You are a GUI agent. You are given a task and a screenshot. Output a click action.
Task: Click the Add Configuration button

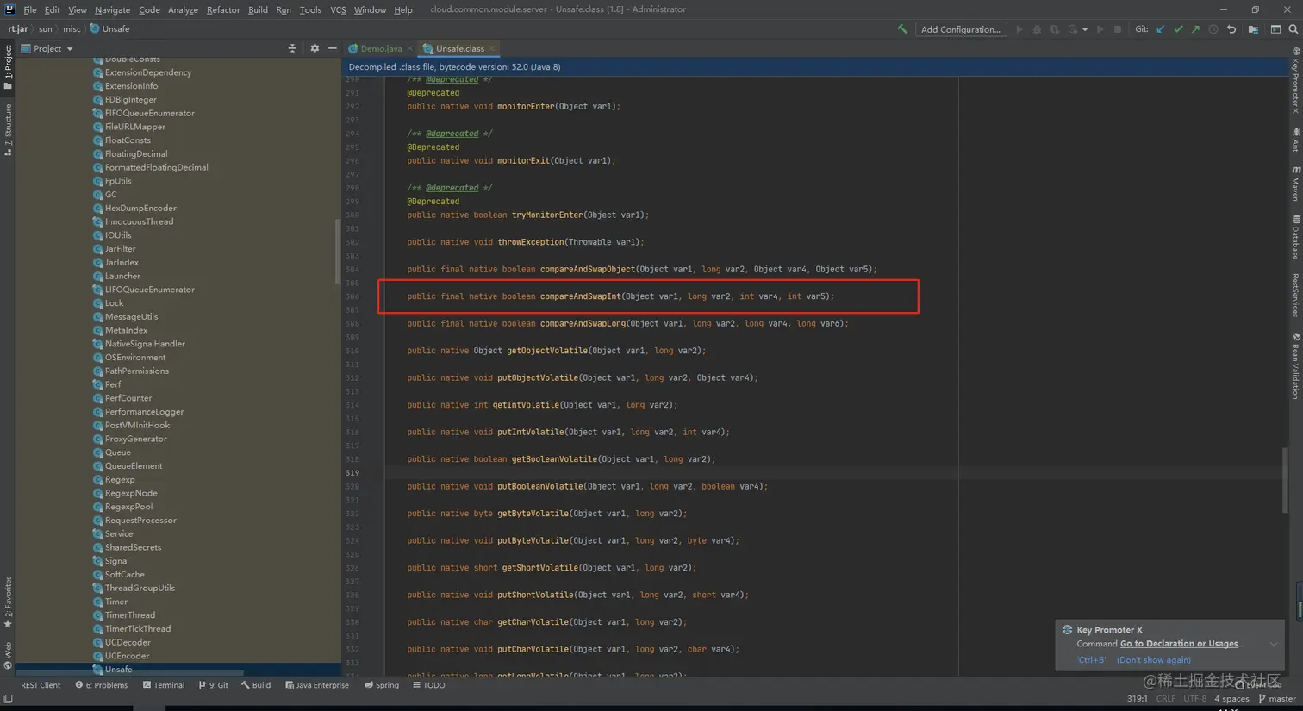(960, 29)
